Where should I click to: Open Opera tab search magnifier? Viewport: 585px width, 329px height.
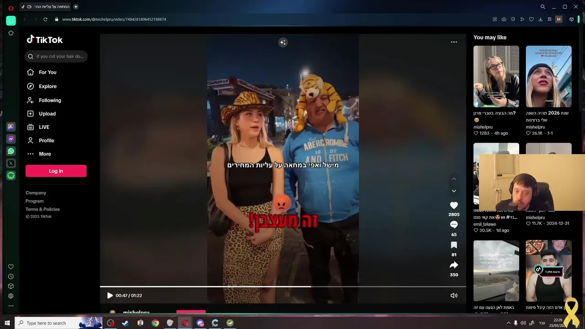pos(543,7)
